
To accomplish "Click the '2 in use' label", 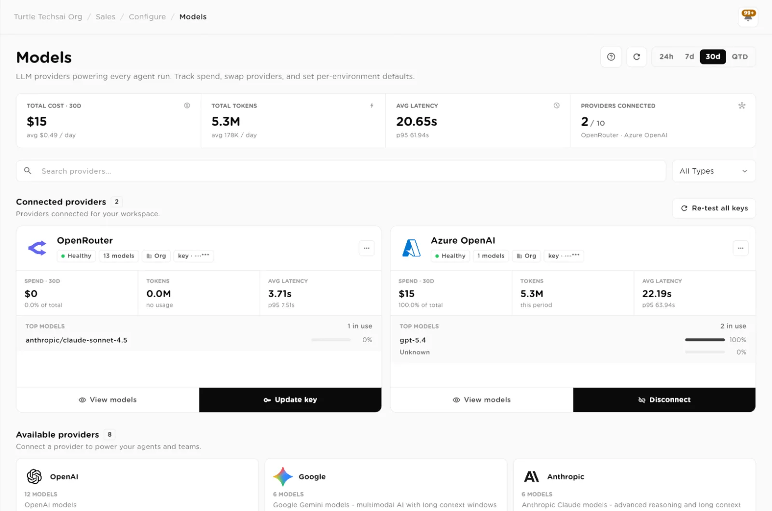I will click(x=733, y=326).
